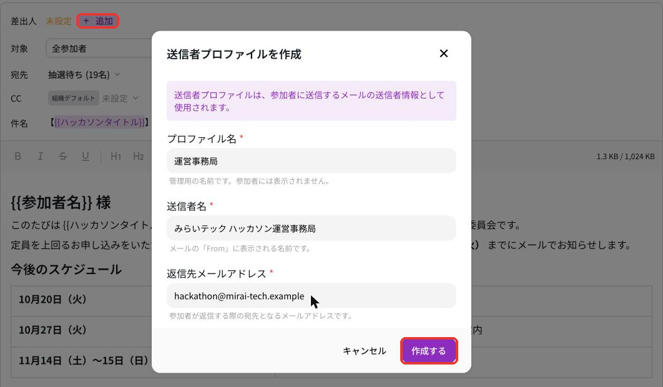
Task: Apply strikethrough formatting
Action: [x=63, y=157]
